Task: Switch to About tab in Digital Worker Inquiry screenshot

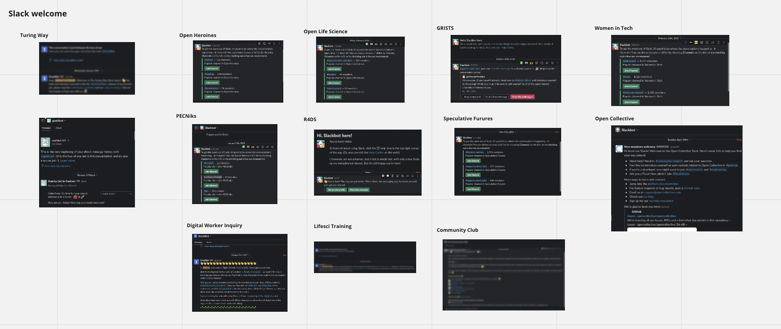Action: click(209, 242)
